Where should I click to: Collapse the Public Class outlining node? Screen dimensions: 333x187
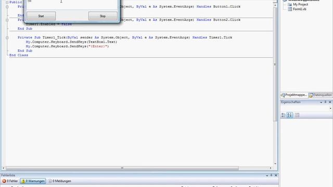7,2
